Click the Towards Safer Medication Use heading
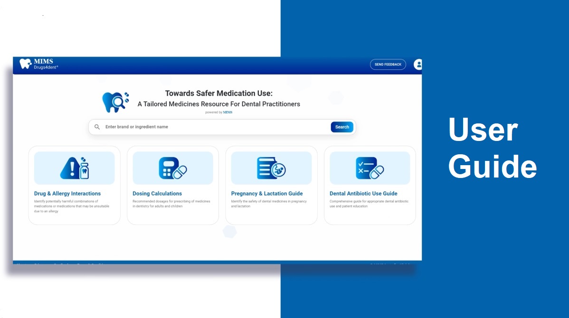This screenshot has width=569, height=318. click(218, 94)
